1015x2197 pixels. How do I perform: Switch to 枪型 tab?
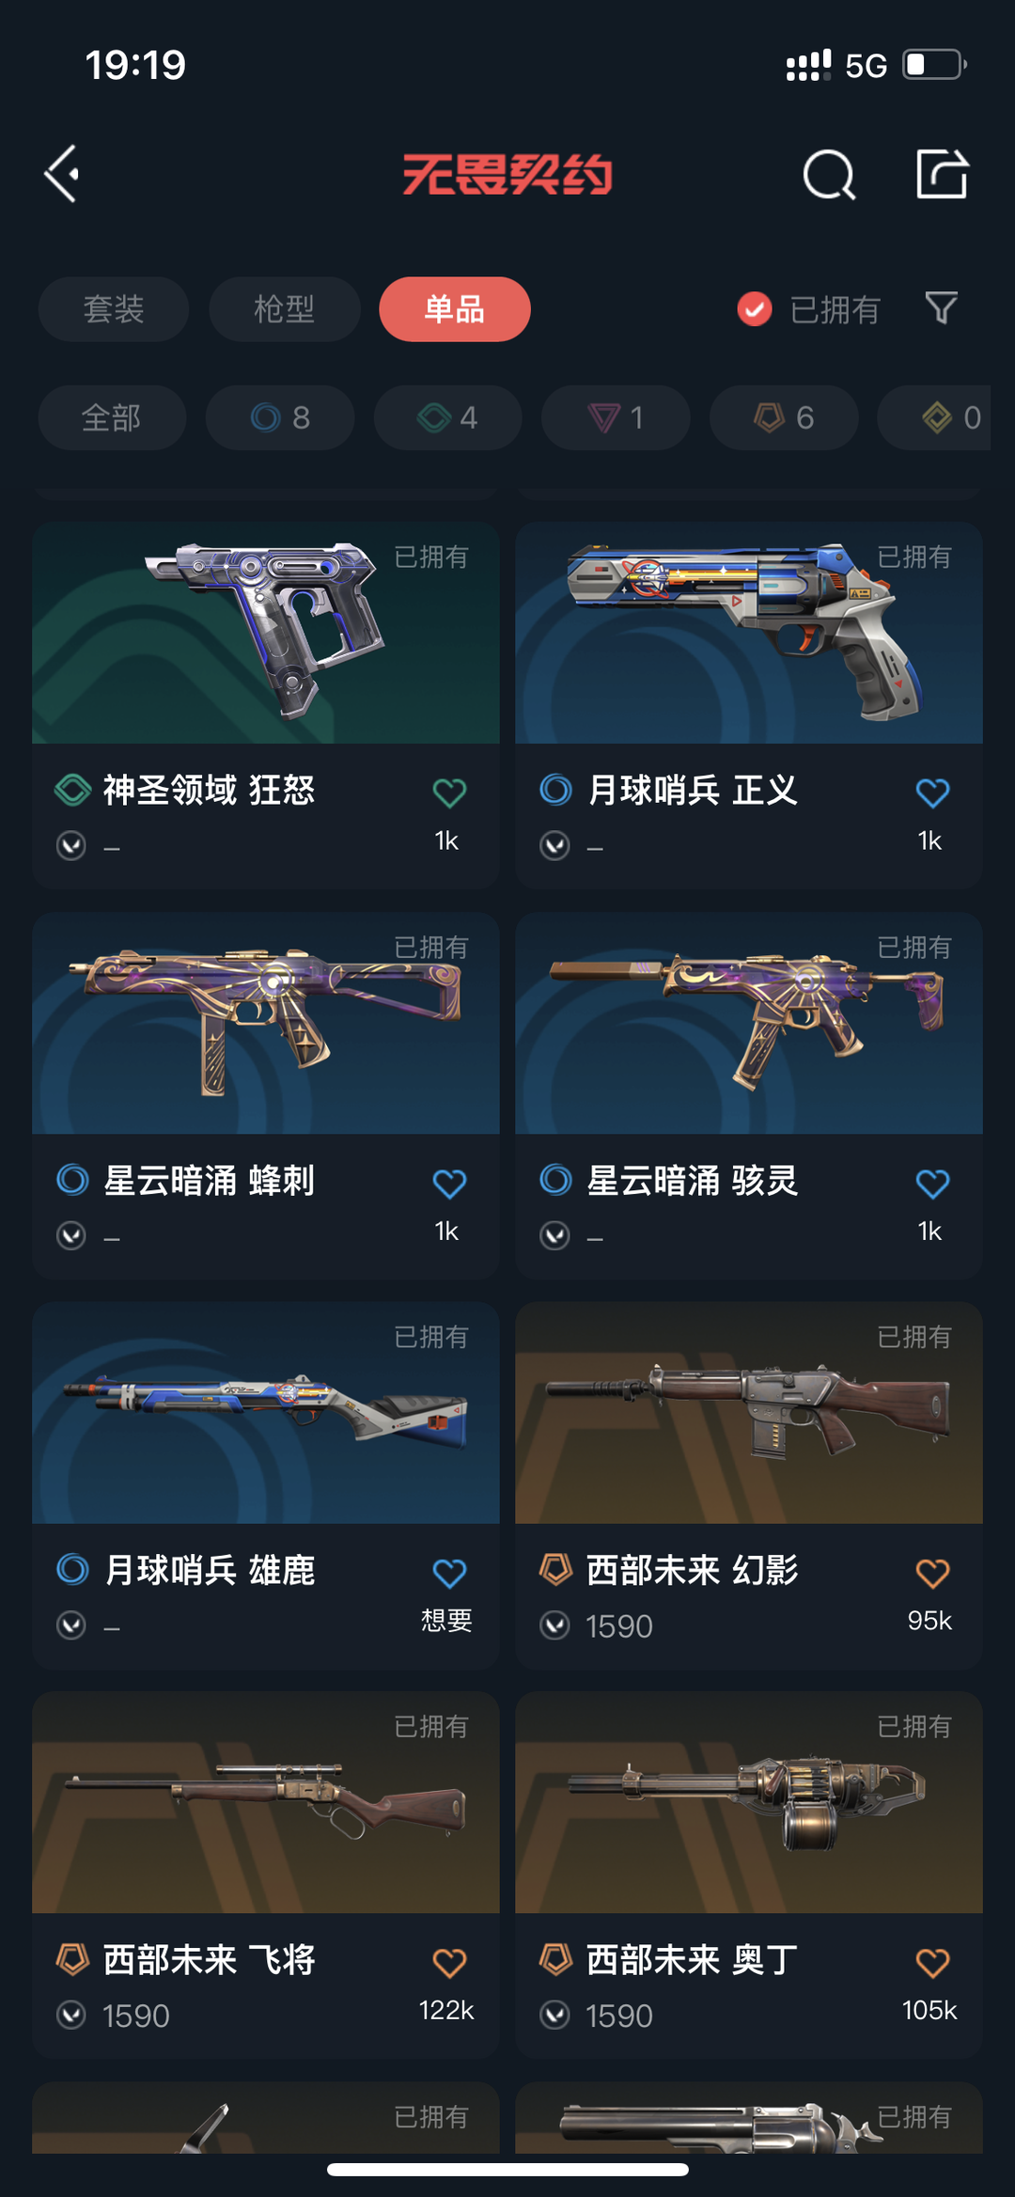click(x=285, y=309)
